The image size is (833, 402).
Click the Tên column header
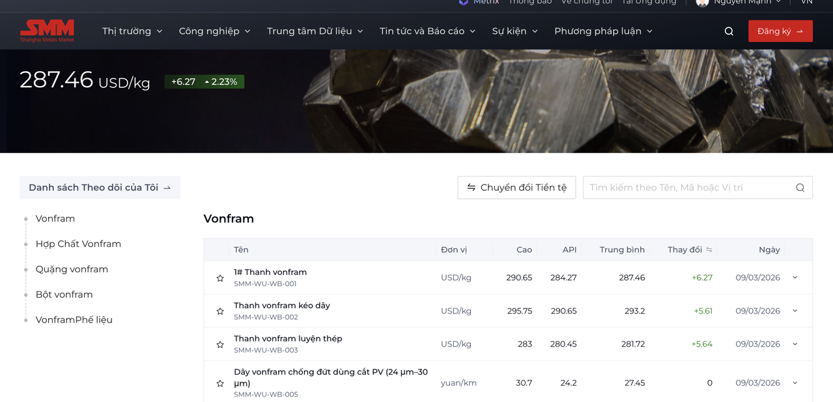[241, 250]
